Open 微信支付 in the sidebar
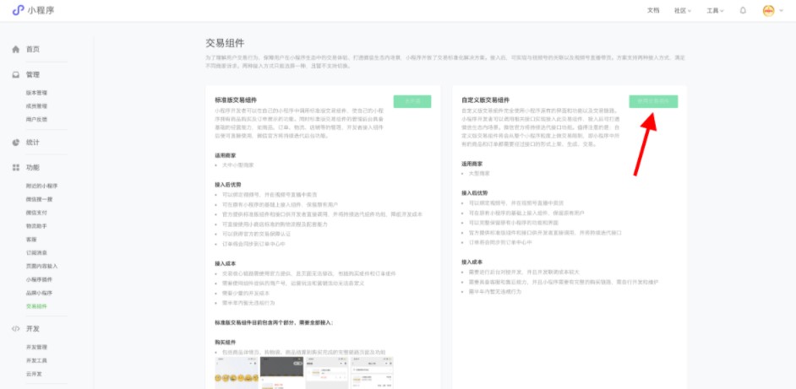This screenshot has width=796, height=389. tap(36, 213)
